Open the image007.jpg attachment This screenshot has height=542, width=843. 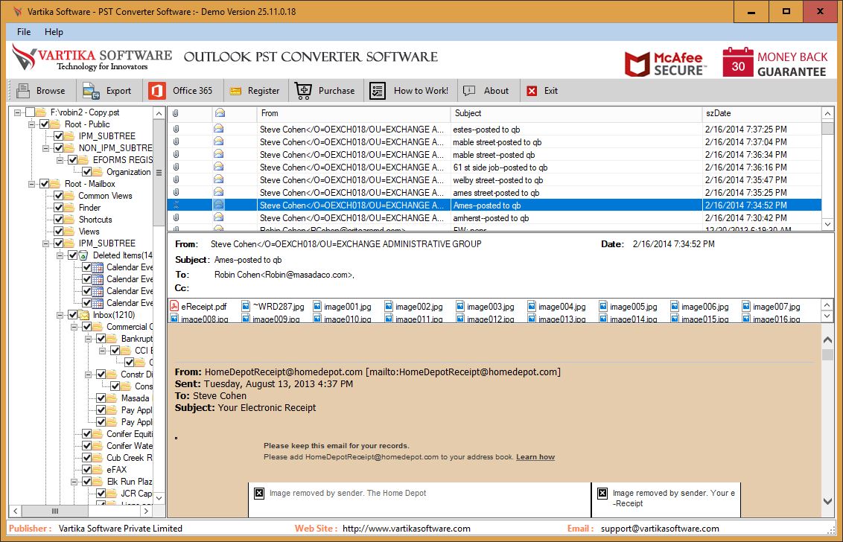pyautogui.click(x=772, y=307)
